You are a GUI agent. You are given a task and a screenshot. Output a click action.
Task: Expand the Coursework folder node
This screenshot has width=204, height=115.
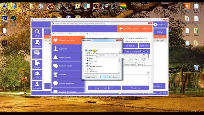click(x=86, y=72)
